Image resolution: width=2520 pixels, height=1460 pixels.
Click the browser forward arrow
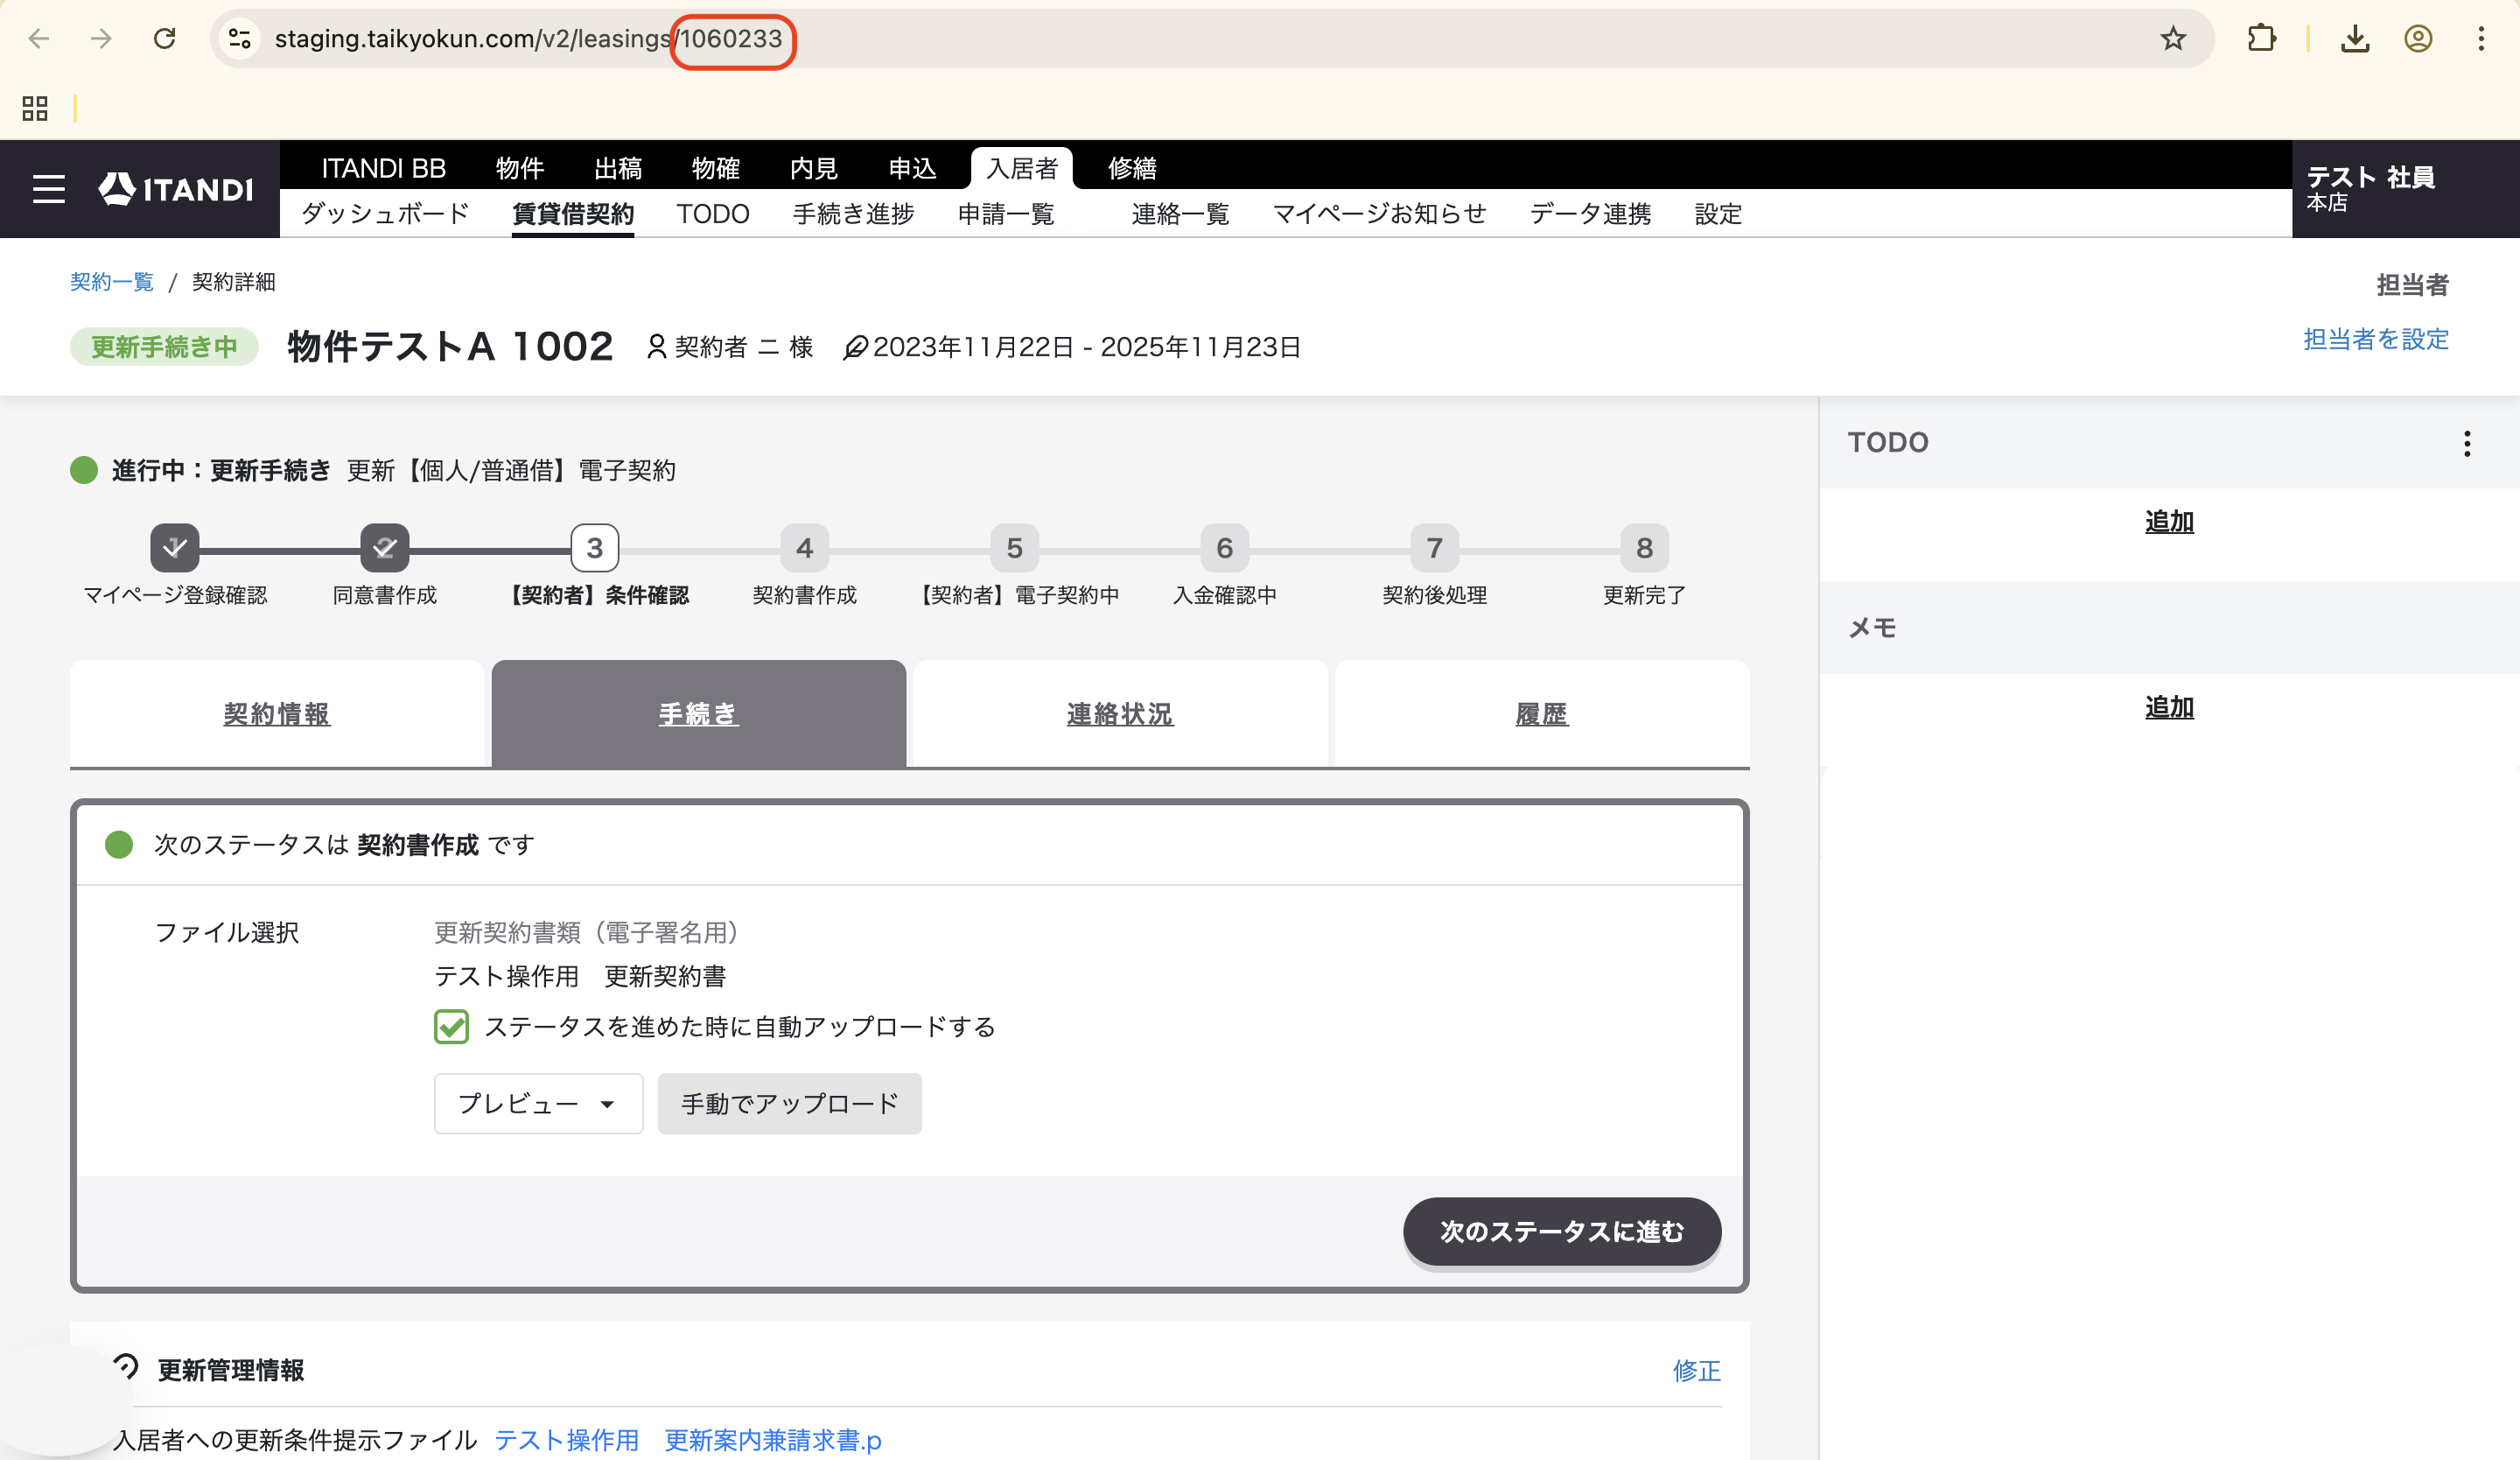[x=101, y=39]
